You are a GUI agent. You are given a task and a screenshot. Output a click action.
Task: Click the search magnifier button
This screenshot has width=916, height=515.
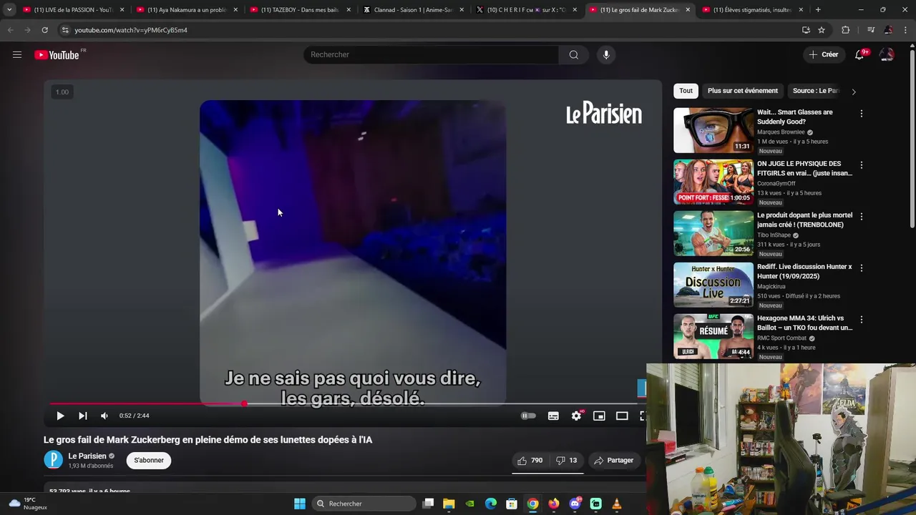tap(574, 54)
